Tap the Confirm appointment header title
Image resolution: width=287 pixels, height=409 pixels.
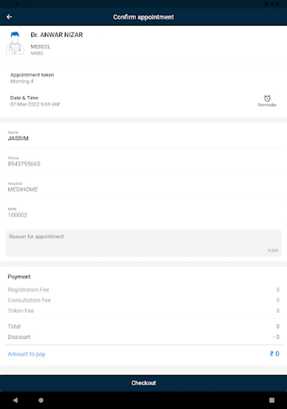tap(143, 17)
